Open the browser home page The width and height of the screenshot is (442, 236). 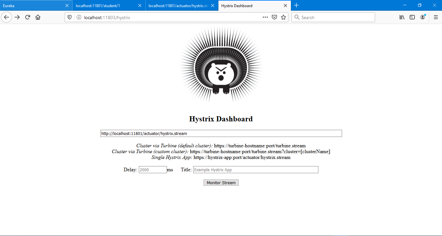[x=38, y=17]
